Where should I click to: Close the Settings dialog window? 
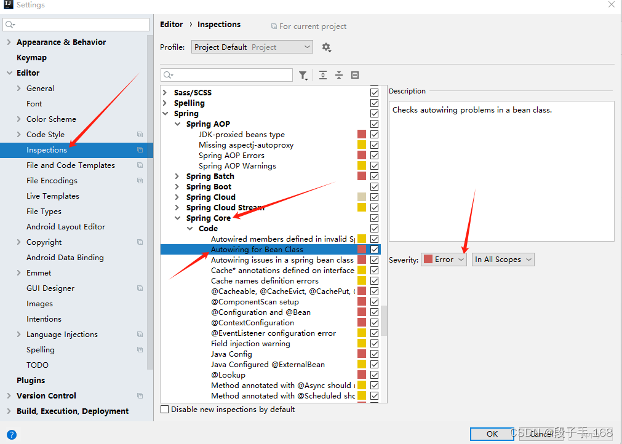[x=612, y=4]
